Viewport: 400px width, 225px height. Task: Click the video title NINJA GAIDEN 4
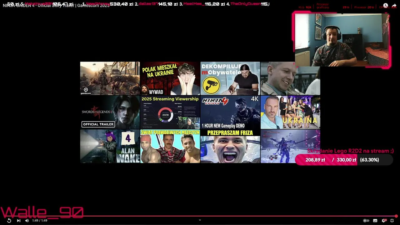tap(56, 6)
